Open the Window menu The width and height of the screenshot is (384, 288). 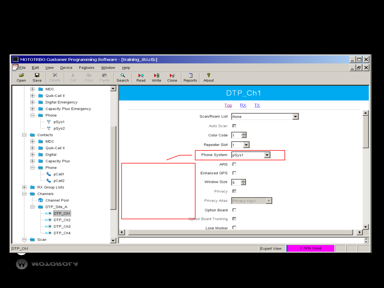click(108, 68)
